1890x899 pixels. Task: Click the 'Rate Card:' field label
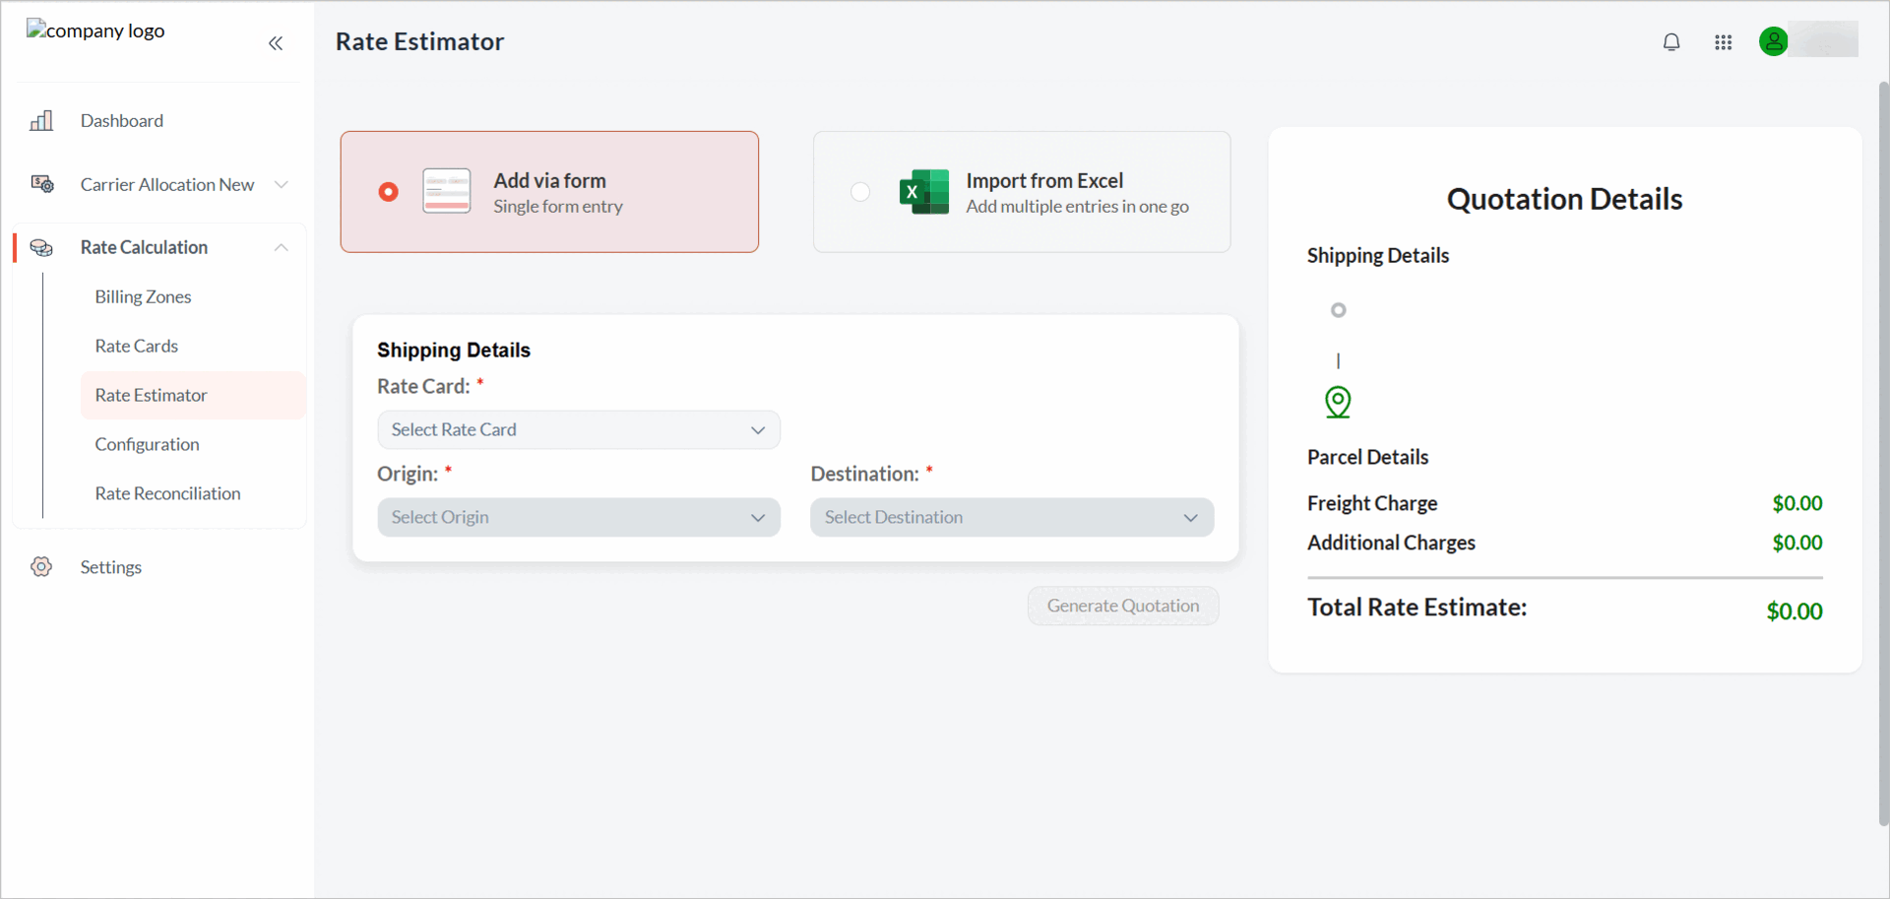click(x=423, y=386)
